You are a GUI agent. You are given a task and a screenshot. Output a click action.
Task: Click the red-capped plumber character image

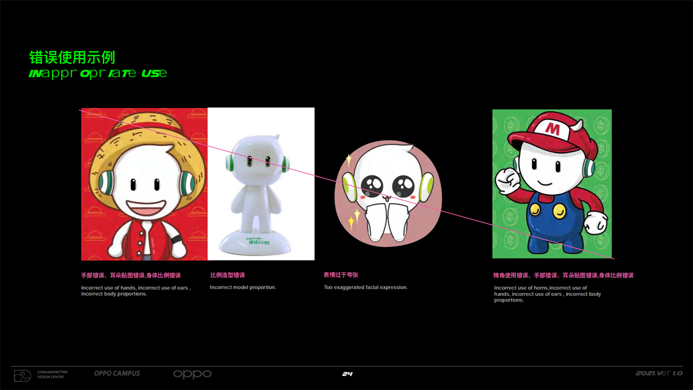pos(552,184)
